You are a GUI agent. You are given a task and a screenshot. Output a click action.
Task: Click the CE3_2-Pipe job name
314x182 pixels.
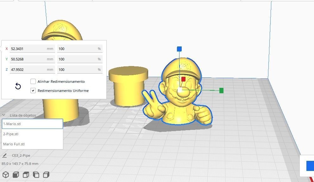(21, 155)
